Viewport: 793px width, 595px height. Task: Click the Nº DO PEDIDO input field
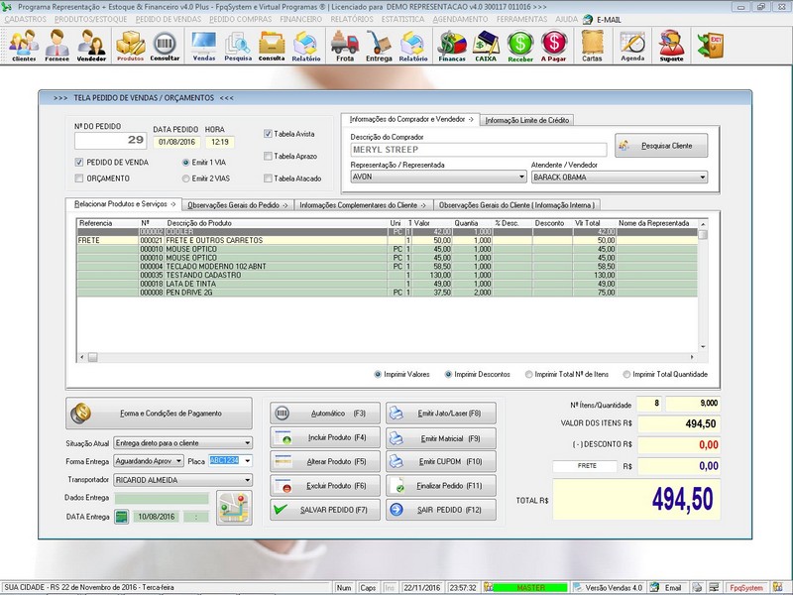(110, 141)
